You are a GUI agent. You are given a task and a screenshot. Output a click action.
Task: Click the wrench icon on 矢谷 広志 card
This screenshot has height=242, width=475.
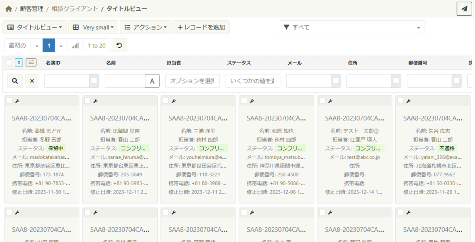coord(409,100)
